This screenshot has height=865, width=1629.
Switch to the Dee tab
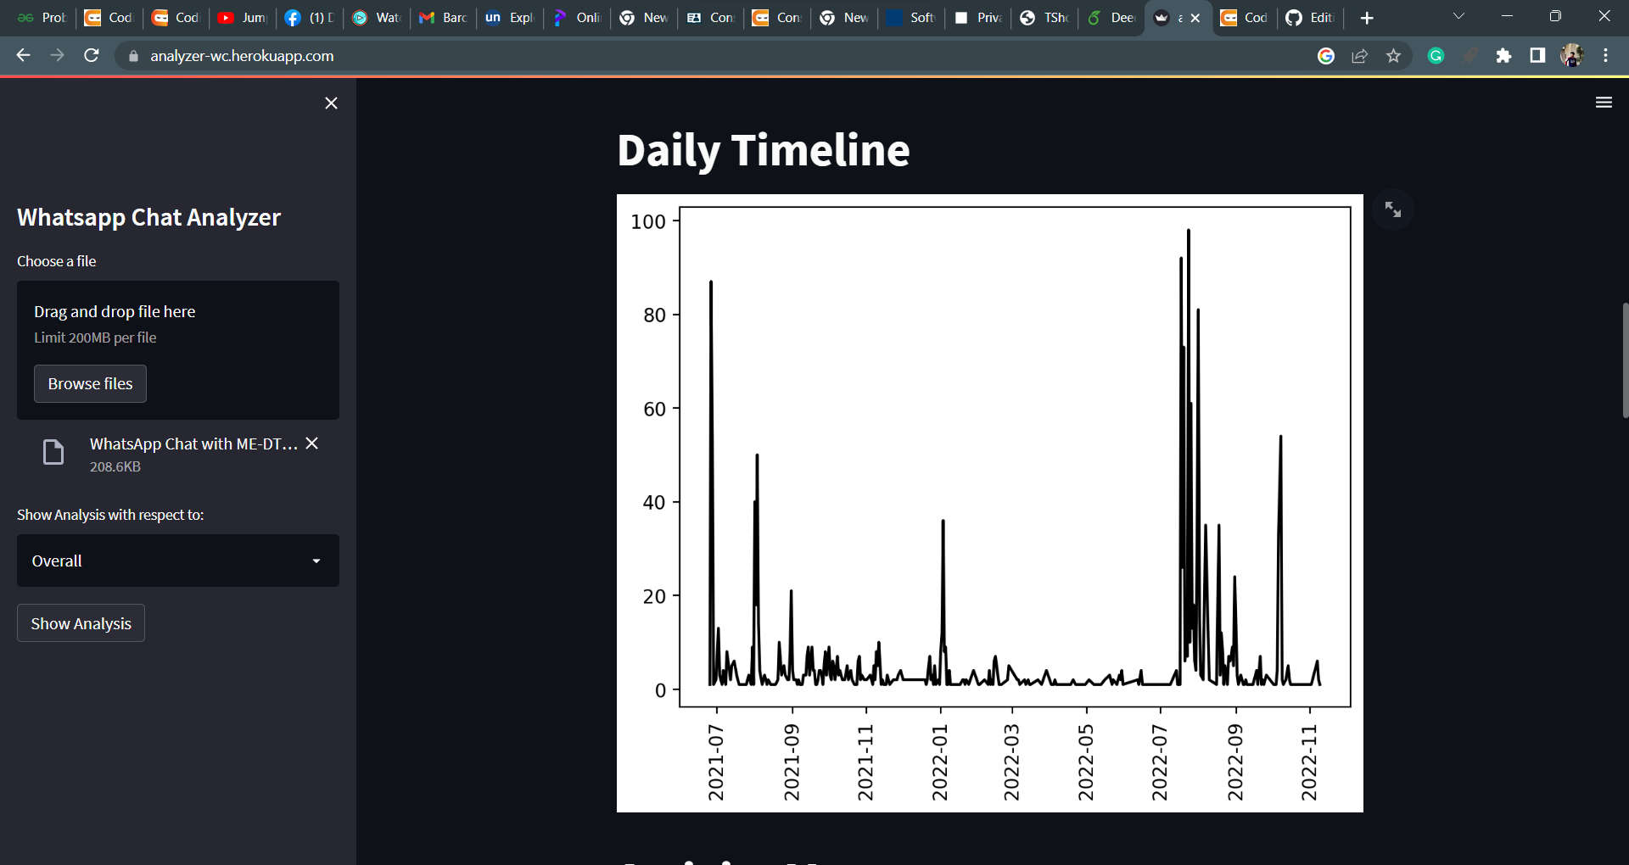tap(1111, 18)
